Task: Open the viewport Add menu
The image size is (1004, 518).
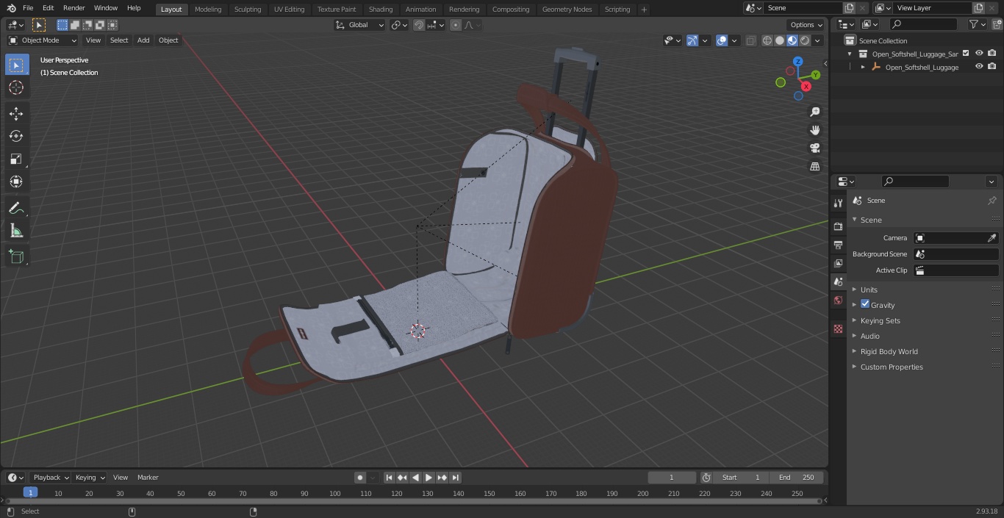Action: pos(143,40)
